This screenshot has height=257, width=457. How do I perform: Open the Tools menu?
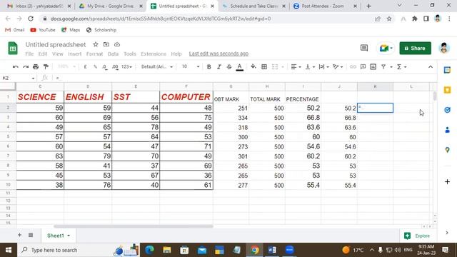(x=130, y=54)
